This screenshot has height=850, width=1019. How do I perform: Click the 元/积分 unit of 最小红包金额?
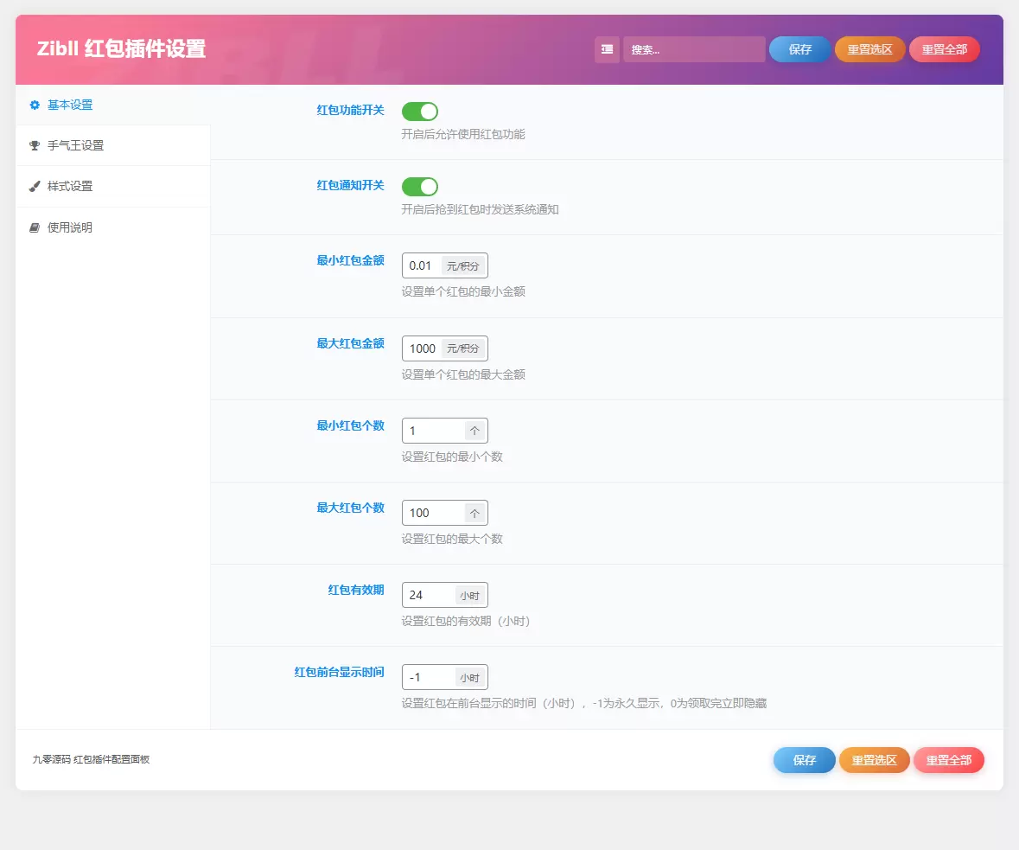tap(463, 266)
